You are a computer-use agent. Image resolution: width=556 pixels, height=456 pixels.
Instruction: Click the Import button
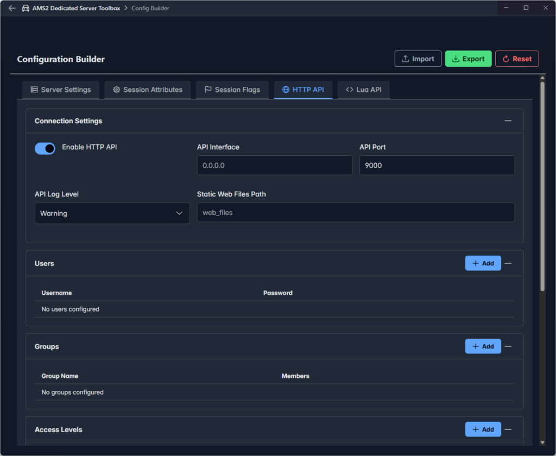click(418, 59)
